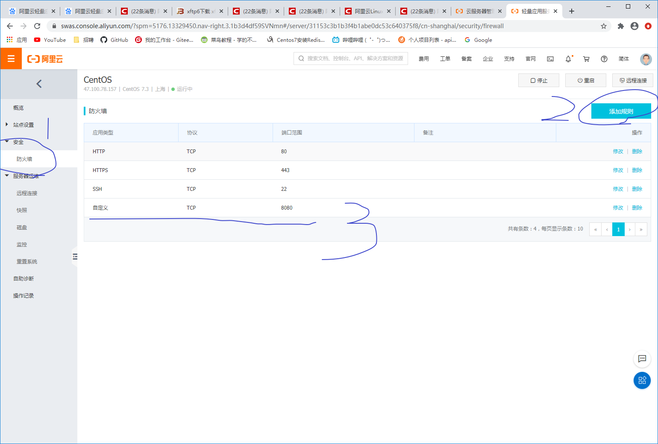Open 备案 in top navigation
This screenshot has height=444, width=658.
(466, 59)
